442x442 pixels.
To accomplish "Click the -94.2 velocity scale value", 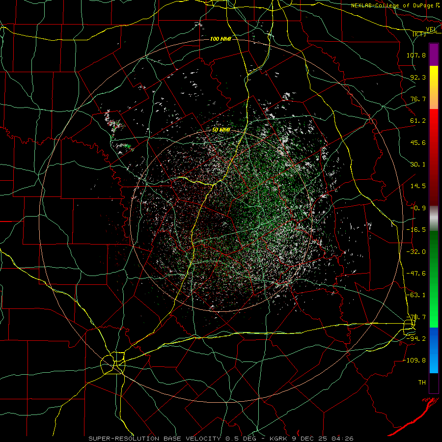I will click(x=416, y=339).
